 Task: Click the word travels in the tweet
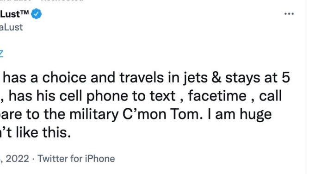[142, 78]
